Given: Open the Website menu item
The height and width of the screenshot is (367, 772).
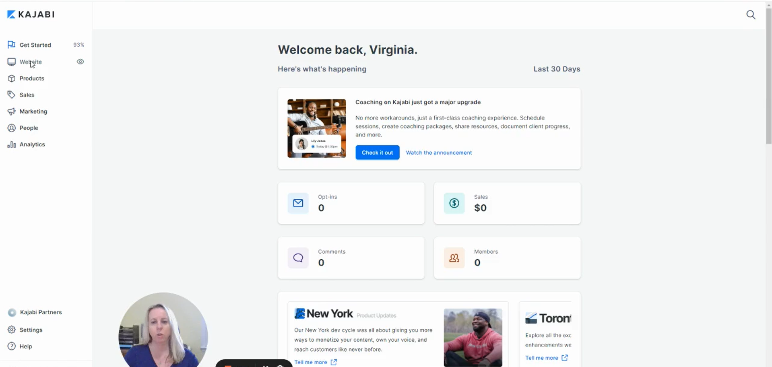Looking at the screenshot, I should [x=31, y=62].
